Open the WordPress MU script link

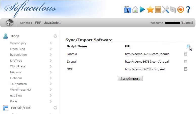[x=20, y=90]
